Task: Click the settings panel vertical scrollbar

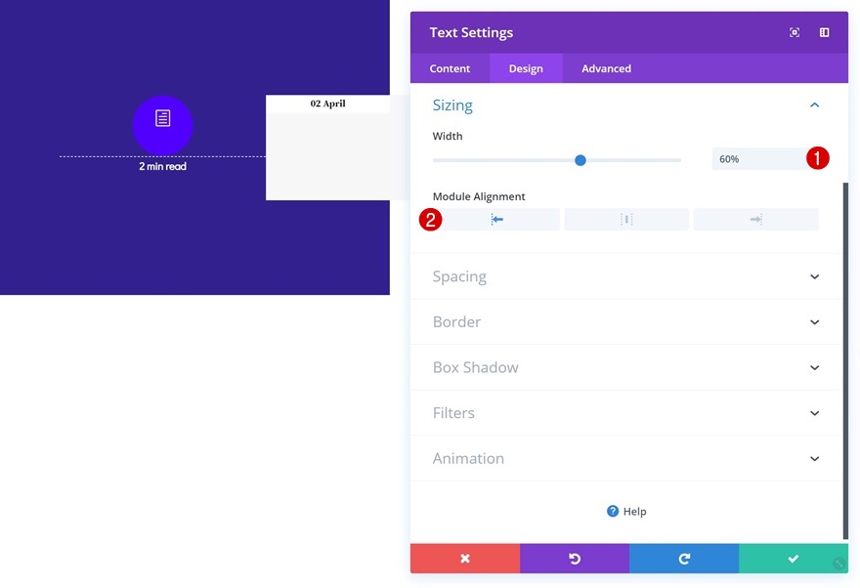Action: click(x=845, y=360)
